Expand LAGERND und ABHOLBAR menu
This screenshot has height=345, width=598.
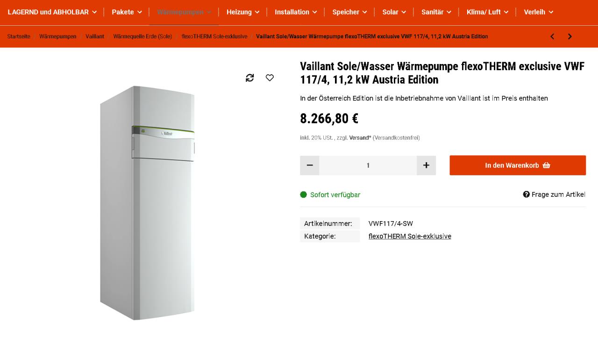coord(52,12)
